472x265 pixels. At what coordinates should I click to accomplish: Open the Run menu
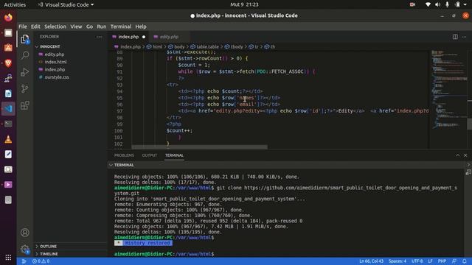point(102,26)
